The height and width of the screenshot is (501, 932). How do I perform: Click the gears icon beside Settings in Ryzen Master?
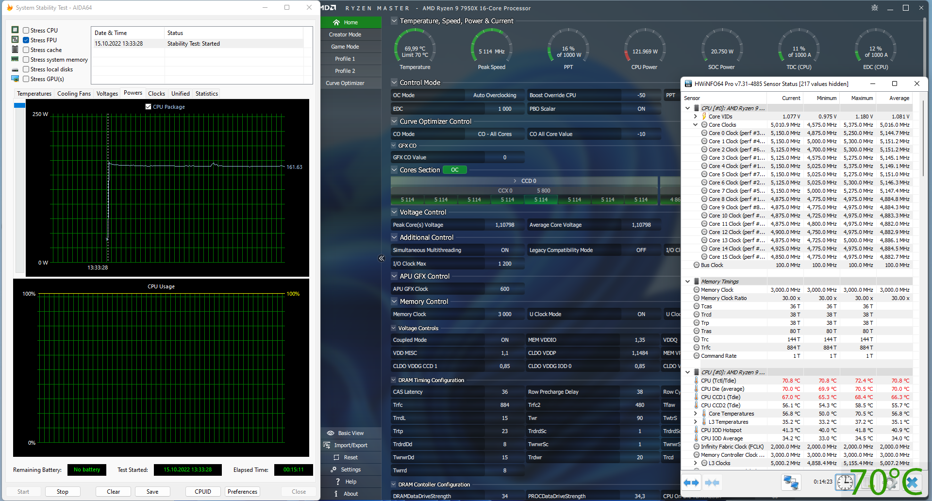coord(333,469)
